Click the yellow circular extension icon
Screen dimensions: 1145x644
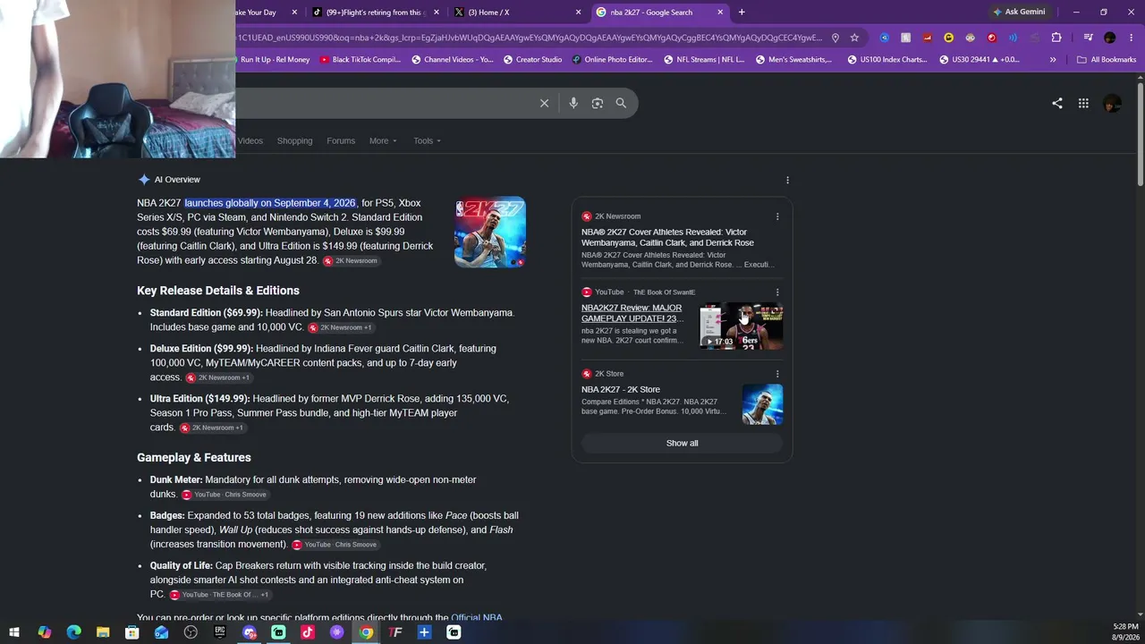[948, 38]
